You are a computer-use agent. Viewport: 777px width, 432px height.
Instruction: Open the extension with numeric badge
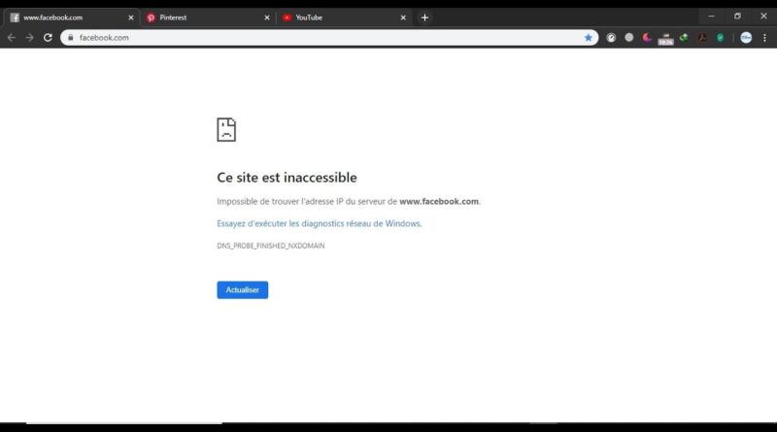pos(665,39)
